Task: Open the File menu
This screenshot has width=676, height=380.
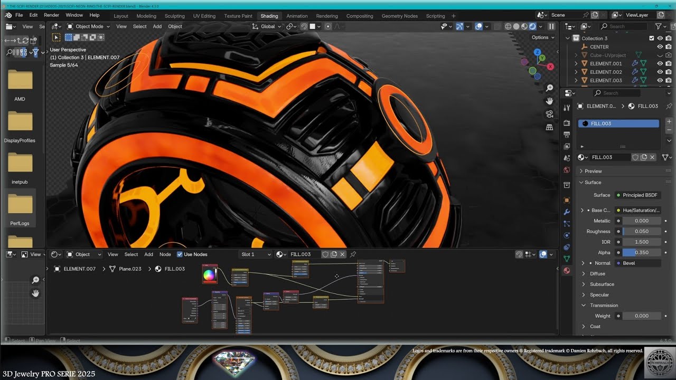Action: click(x=19, y=15)
